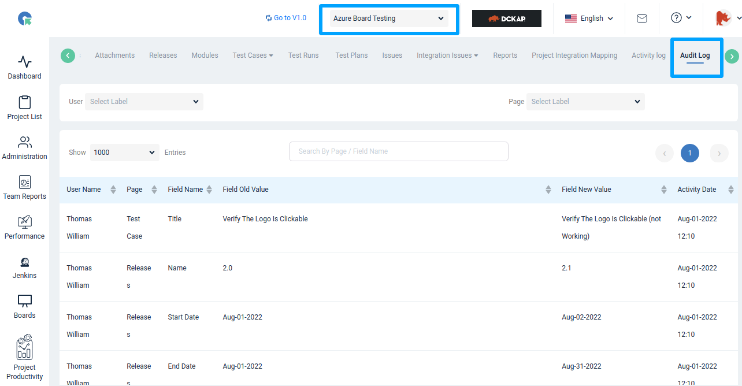Open the help question mark menu

click(x=681, y=18)
